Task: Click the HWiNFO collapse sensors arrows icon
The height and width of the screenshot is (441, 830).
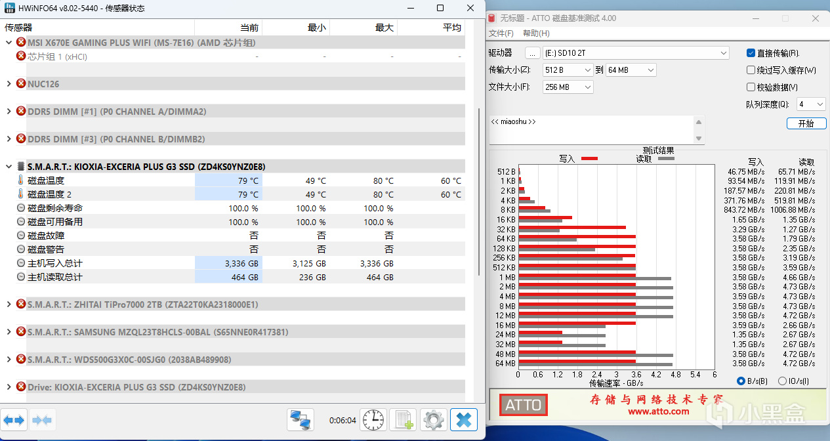Action: click(x=41, y=419)
